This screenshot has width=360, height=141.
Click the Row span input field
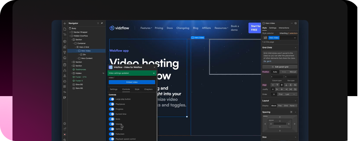pyautogui.click(x=291, y=77)
